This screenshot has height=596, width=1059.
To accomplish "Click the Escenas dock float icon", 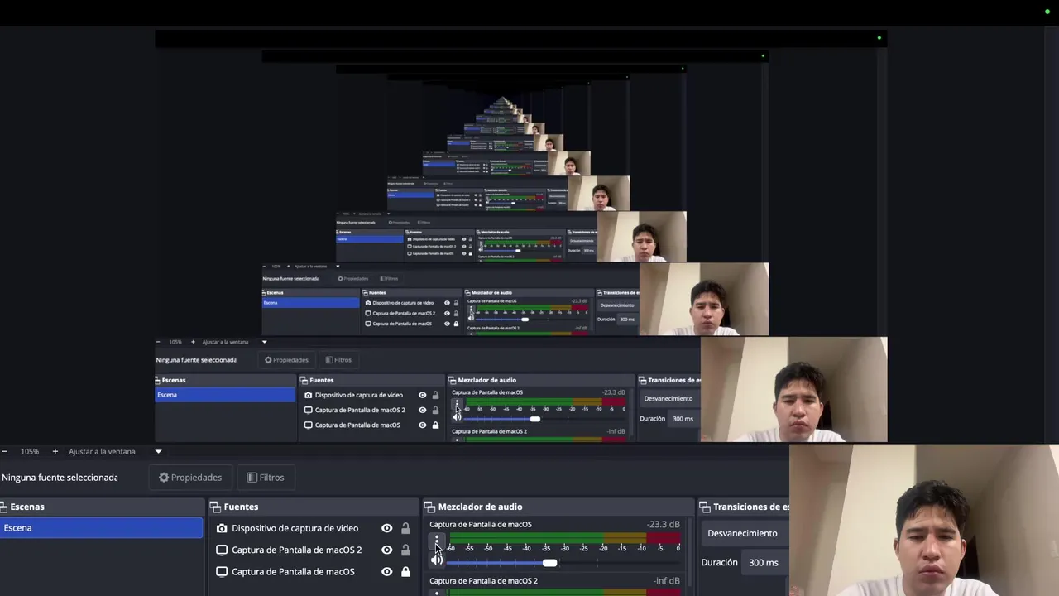I will 4,507.
